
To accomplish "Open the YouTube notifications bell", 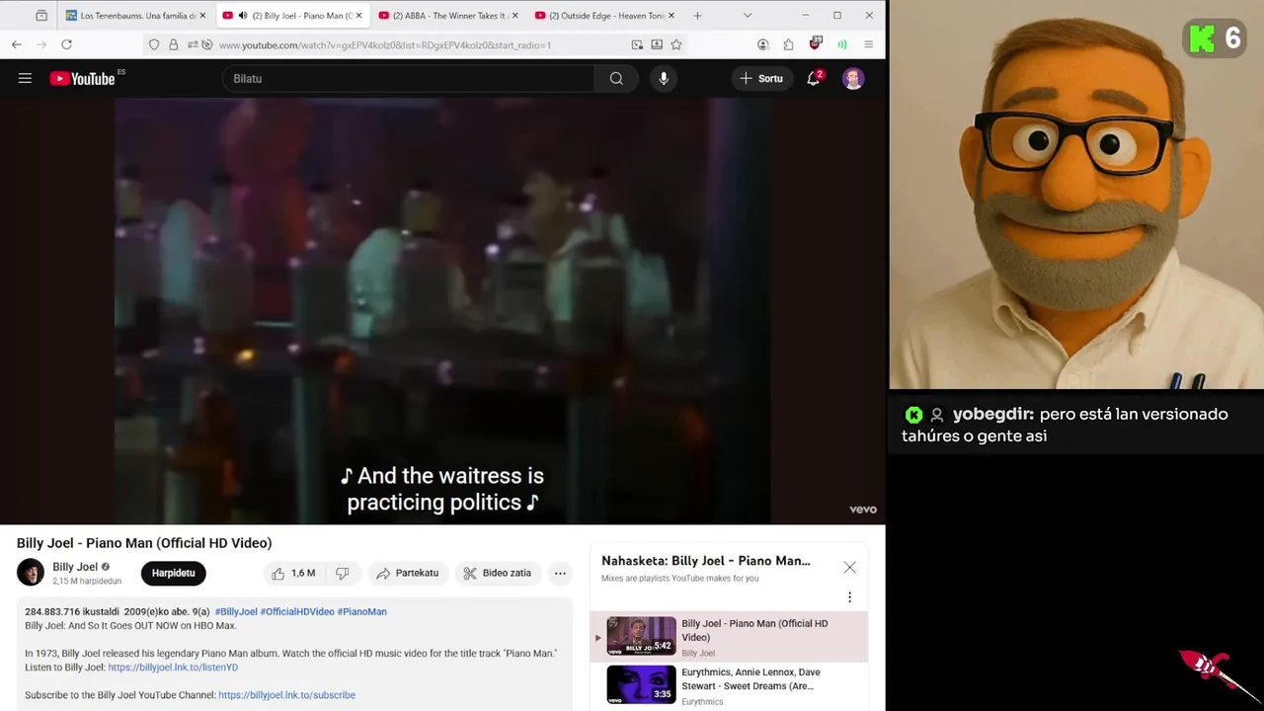I will click(814, 79).
